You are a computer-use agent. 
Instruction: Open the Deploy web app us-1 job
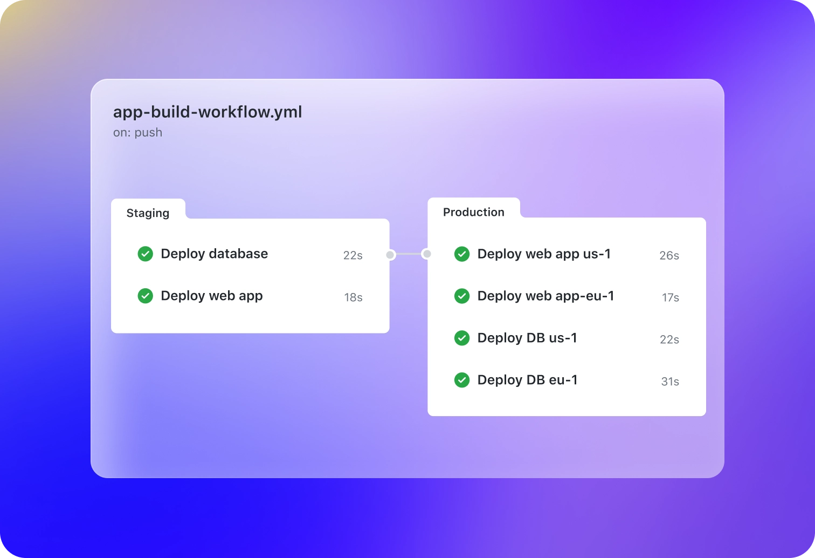(544, 254)
